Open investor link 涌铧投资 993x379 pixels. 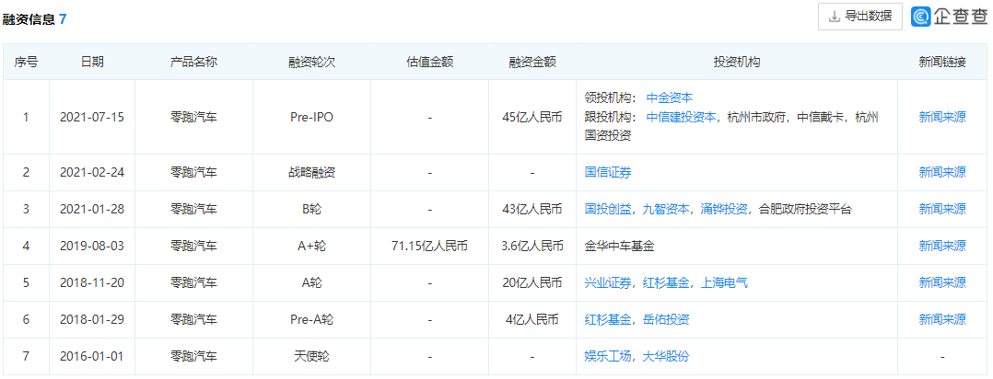(724, 209)
